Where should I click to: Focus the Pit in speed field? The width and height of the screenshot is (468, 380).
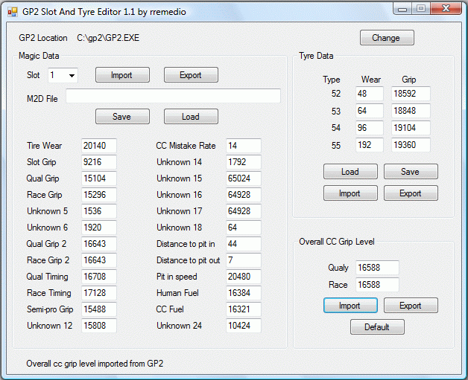(x=243, y=277)
